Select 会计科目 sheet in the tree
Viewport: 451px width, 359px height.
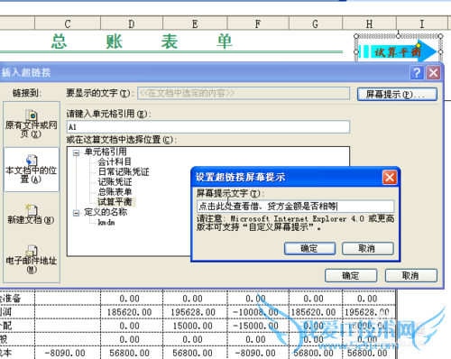pyautogui.click(x=115, y=161)
